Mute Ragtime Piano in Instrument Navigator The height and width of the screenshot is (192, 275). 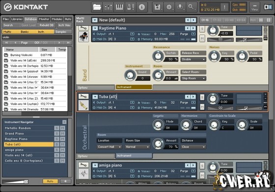coord(63,139)
